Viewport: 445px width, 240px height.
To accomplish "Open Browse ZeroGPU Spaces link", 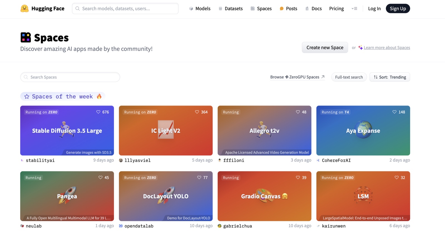I will [x=297, y=77].
